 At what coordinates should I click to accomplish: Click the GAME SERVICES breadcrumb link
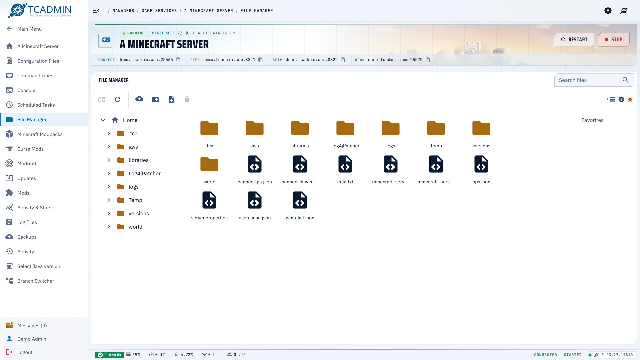(x=159, y=11)
